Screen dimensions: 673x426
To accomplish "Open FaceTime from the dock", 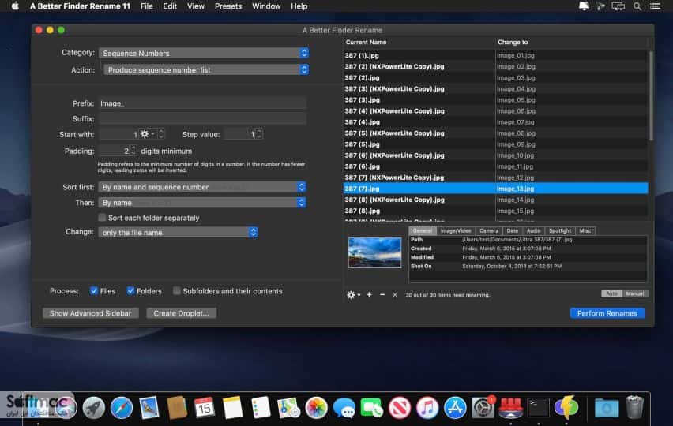I will click(372, 408).
